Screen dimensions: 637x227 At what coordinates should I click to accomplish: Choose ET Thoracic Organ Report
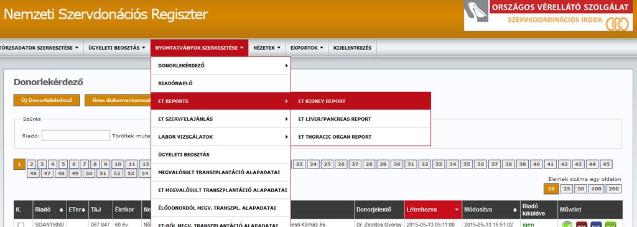tap(361, 137)
